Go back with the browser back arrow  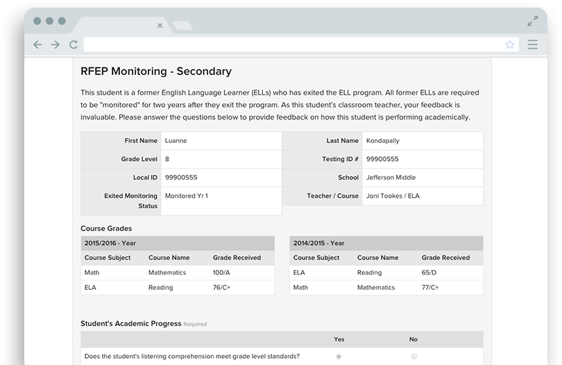coord(37,44)
